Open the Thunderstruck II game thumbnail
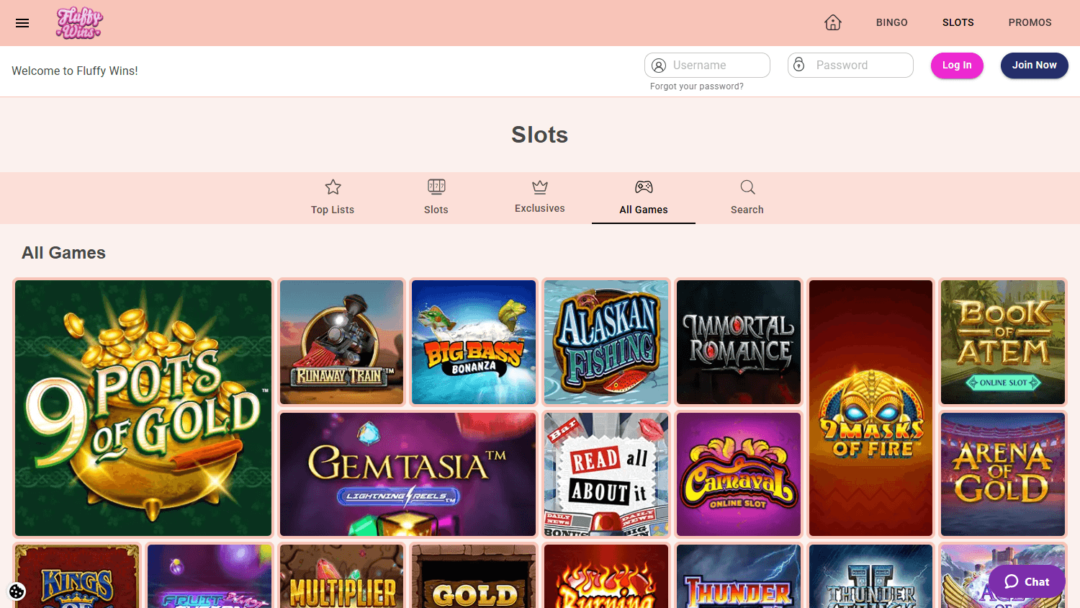Viewport: 1080px width, 608px height. tap(871, 576)
